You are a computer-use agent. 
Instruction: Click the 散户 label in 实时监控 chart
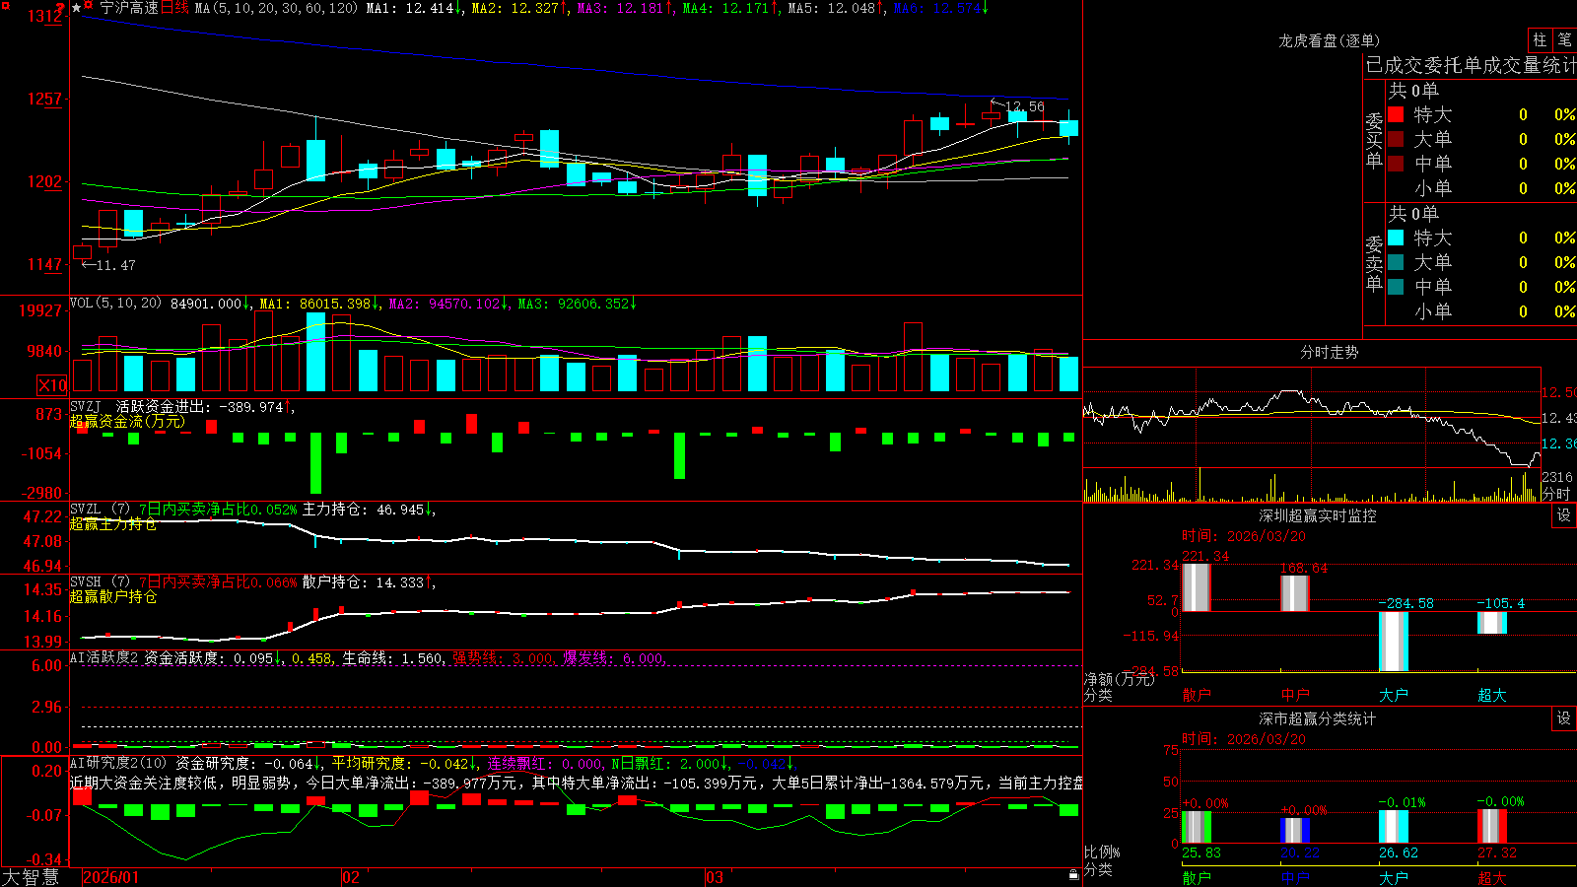[1197, 695]
